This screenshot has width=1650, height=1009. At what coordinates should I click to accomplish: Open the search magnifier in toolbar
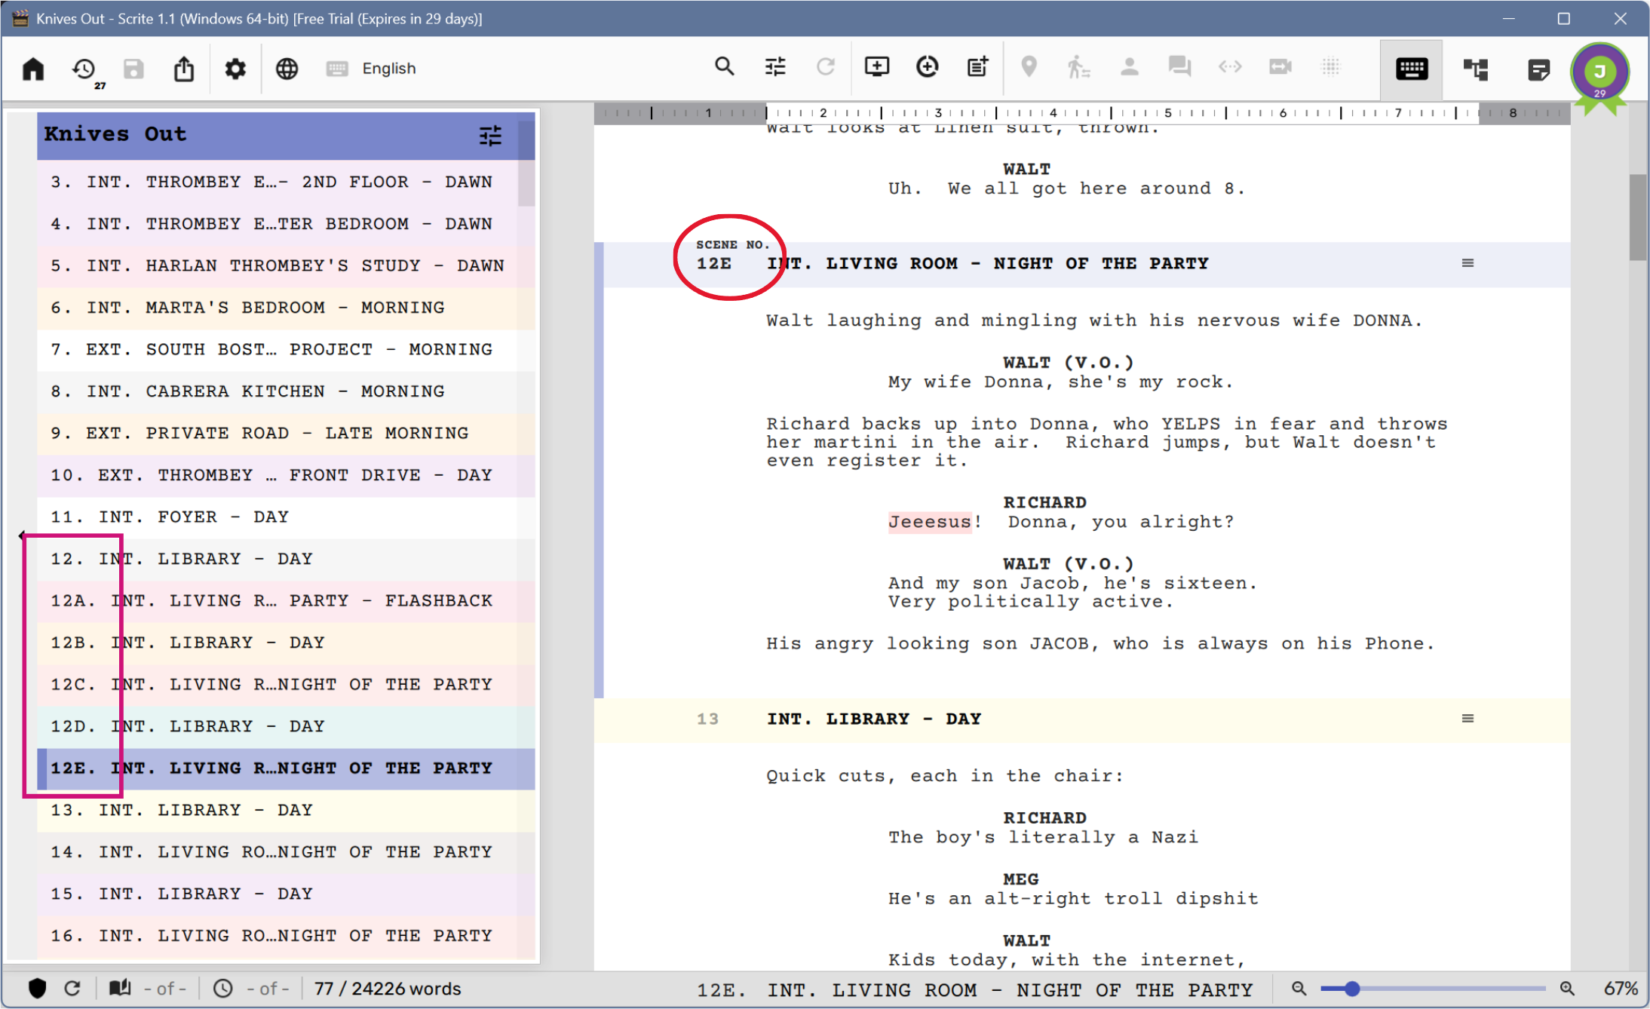coord(724,66)
